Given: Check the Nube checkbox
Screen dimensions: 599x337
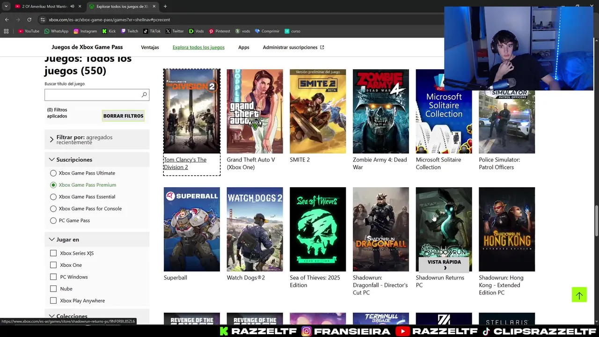Looking at the screenshot, I should pos(53,289).
